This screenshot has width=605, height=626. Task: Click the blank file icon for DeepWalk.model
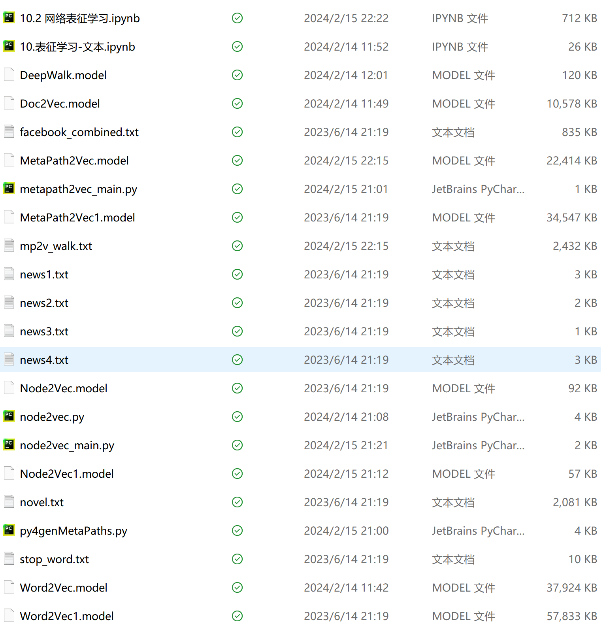9,75
